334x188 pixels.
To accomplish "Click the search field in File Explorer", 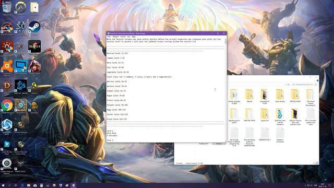I will tap(304, 85).
